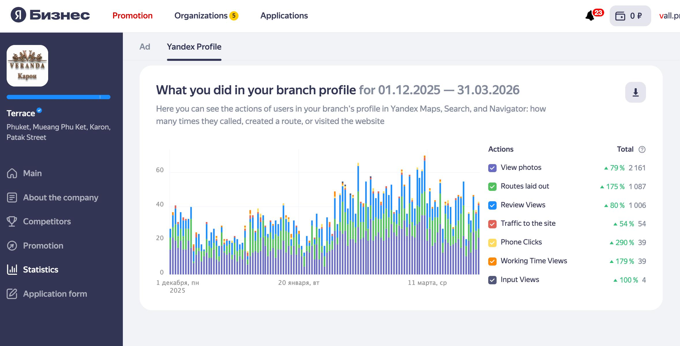The image size is (680, 346).
Task: Click the Yandex Business logo
Action: coord(50,15)
